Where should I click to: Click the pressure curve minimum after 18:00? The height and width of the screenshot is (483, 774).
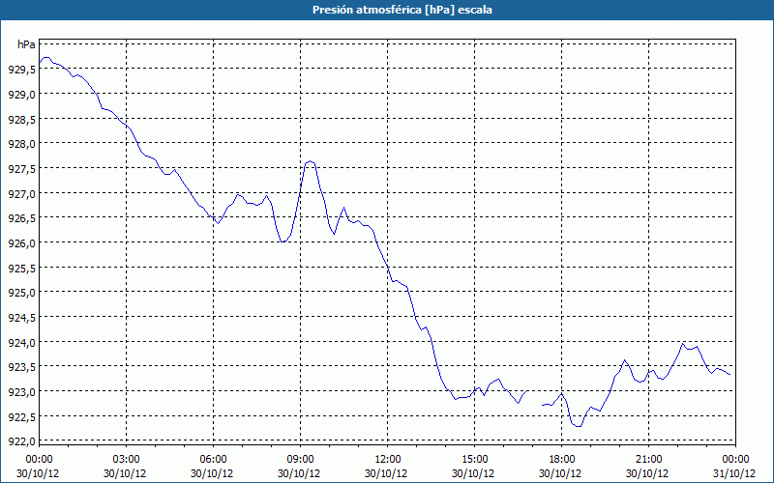coord(578,426)
